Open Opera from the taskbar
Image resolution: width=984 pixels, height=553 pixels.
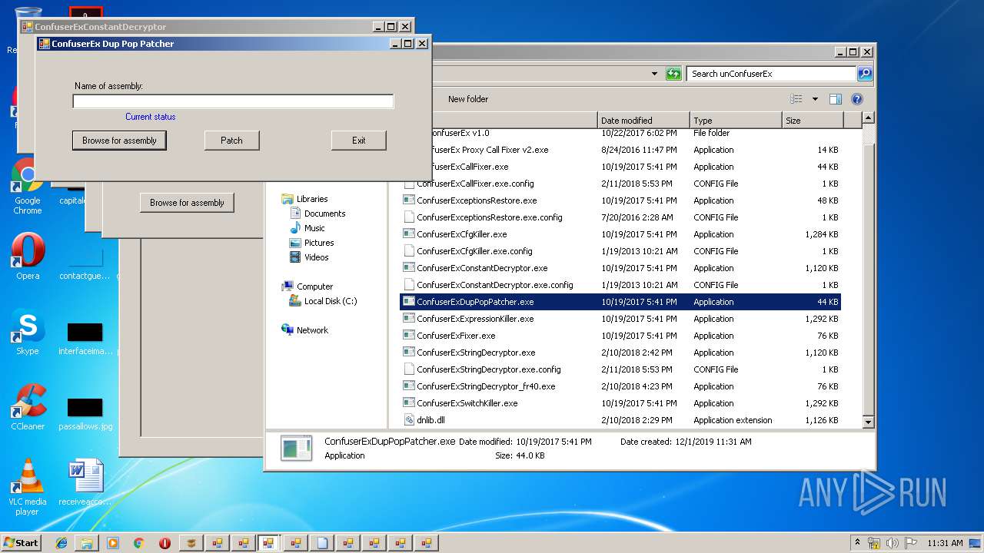pyautogui.click(x=165, y=543)
